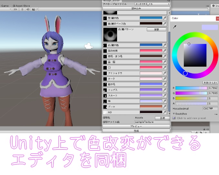The height and width of the screenshot is (175, 219).
Task: Toggle scene effects image icon
Action: (34, 9)
